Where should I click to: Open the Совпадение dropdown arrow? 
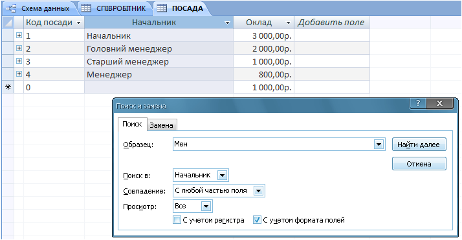(258, 191)
